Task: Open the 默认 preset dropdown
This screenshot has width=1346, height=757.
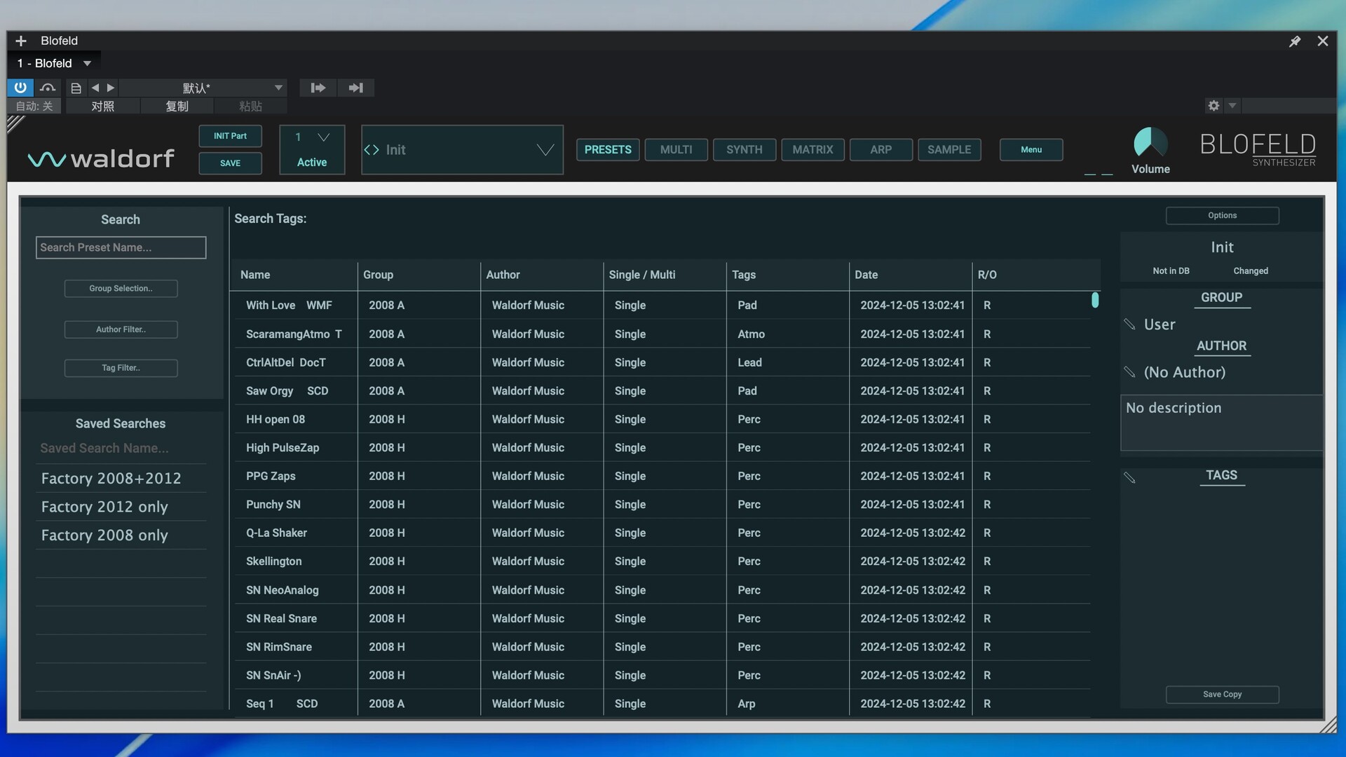Action: (x=203, y=88)
